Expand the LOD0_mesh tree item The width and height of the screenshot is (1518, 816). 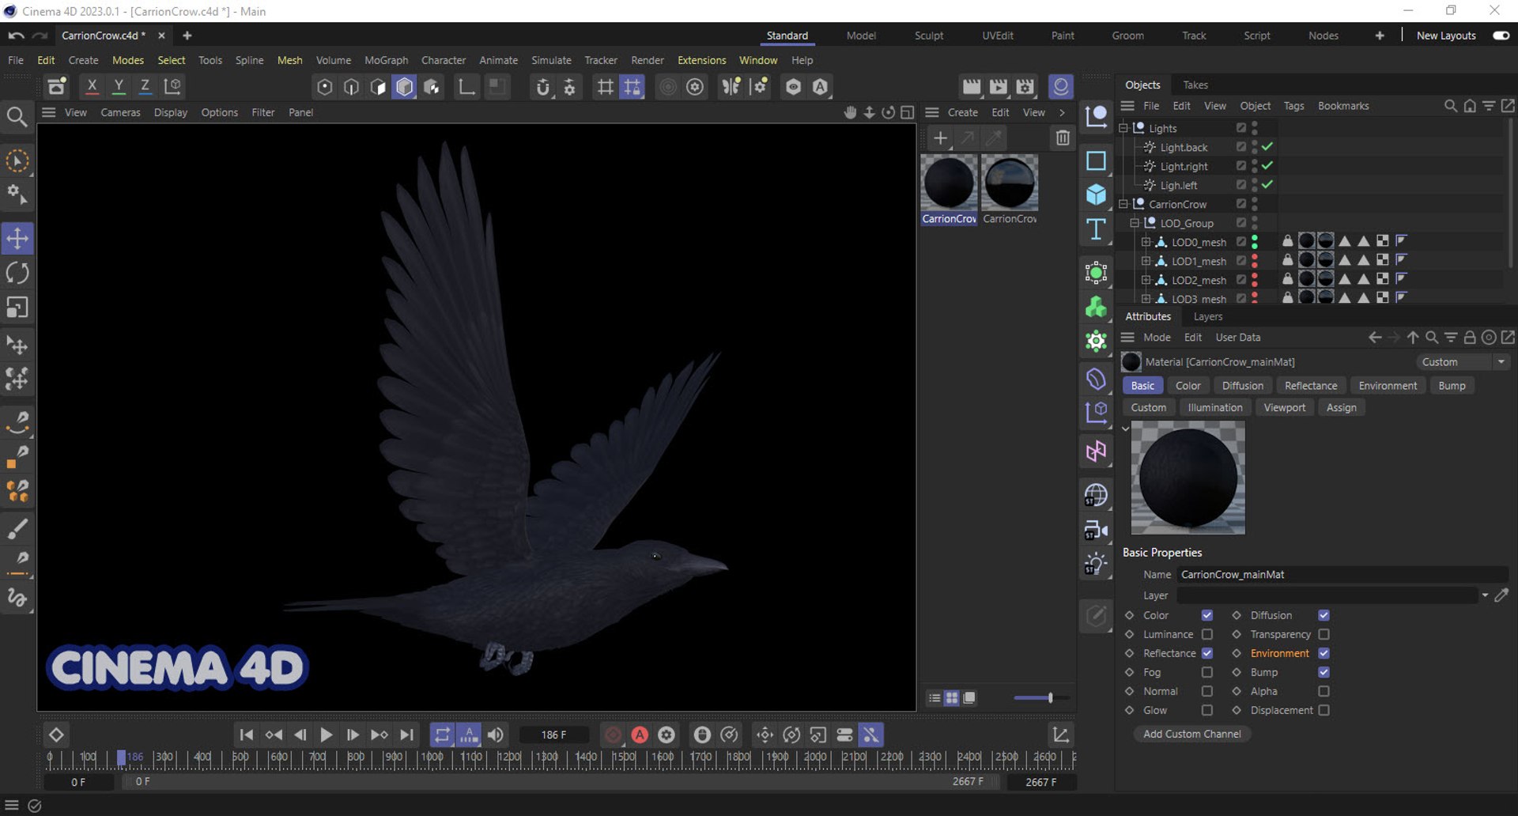click(1146, 242)
